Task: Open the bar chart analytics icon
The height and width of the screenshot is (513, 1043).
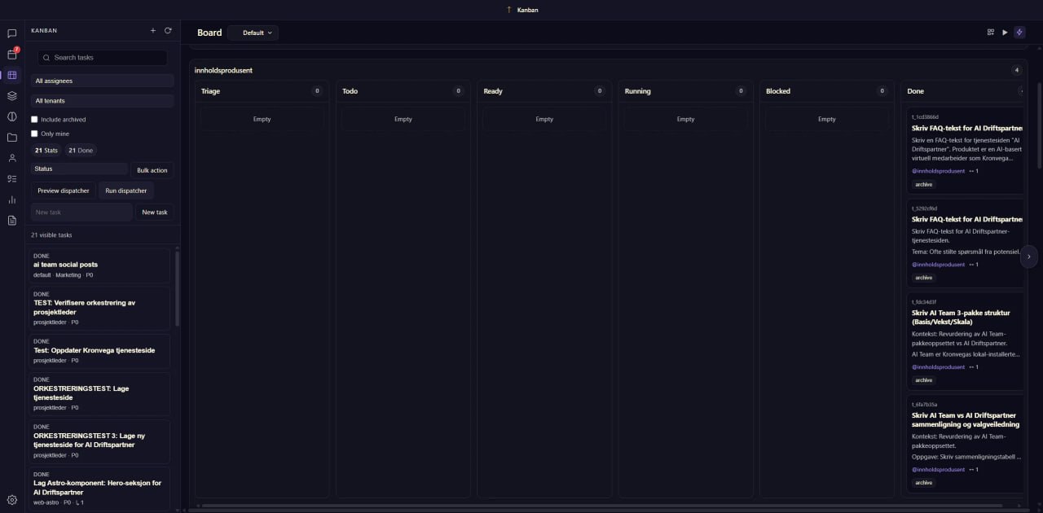Action: coord(11,199)
